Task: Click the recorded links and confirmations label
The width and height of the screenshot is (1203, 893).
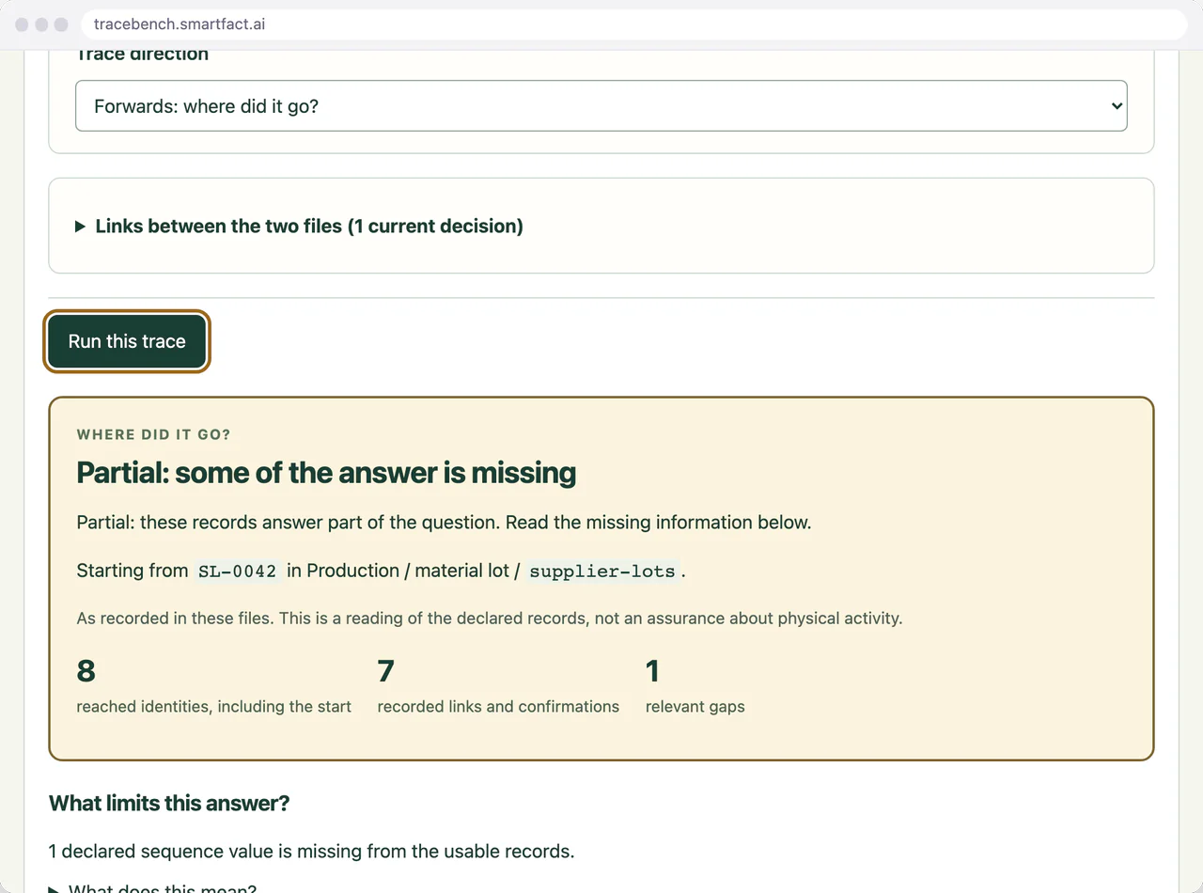Action: click(x=498, y=706)
